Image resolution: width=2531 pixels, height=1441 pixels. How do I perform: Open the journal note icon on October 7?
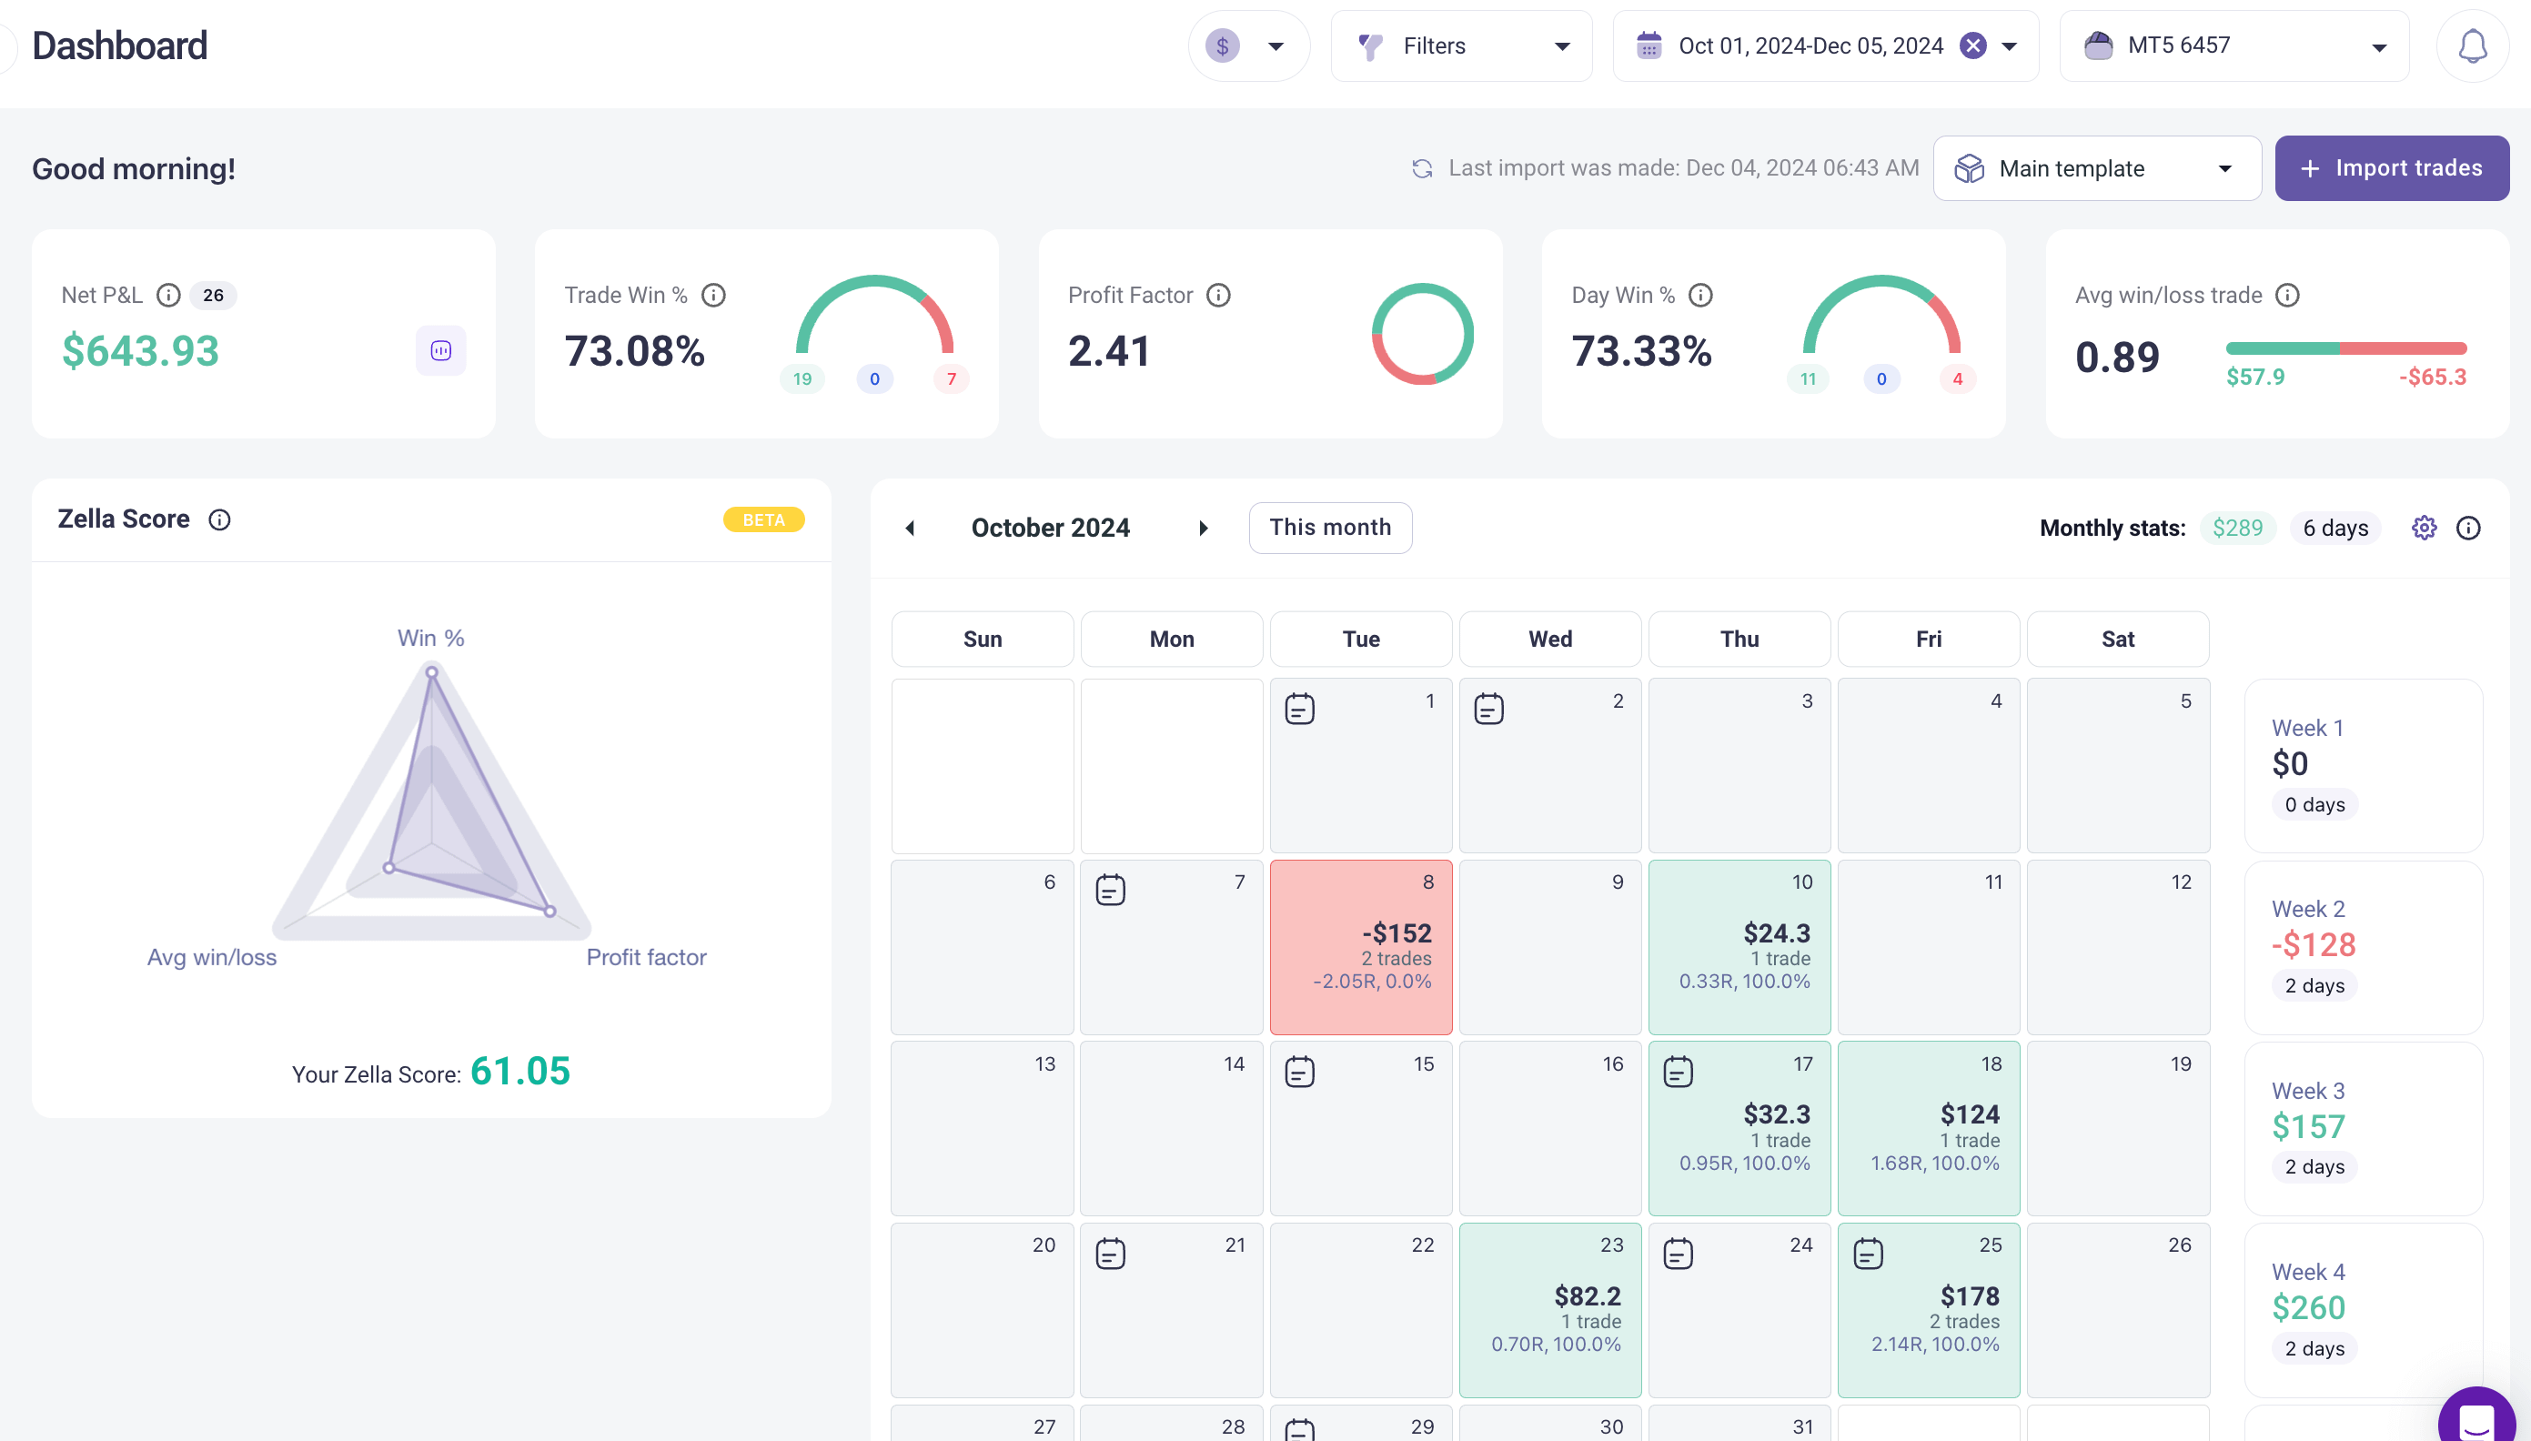[x=1110, y=890]
